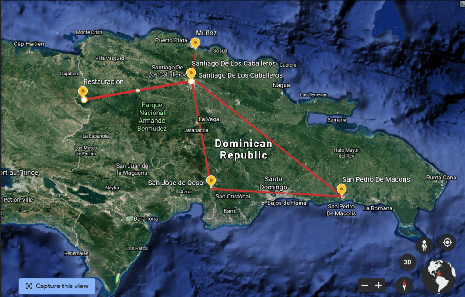
Task: Select the San Jose de Ocoa pin
Action: click(211, 181)
